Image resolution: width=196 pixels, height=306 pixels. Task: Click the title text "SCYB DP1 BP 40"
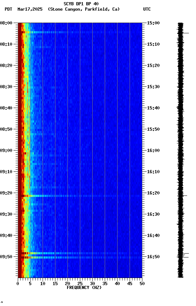(81, 4)
